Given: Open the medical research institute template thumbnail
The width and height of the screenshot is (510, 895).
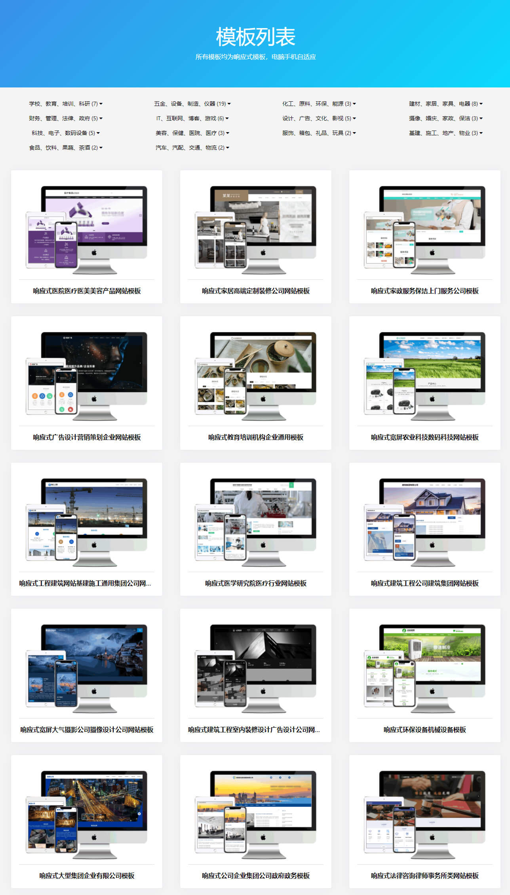Looking at the screenshot, I should [x=256, y=522].
